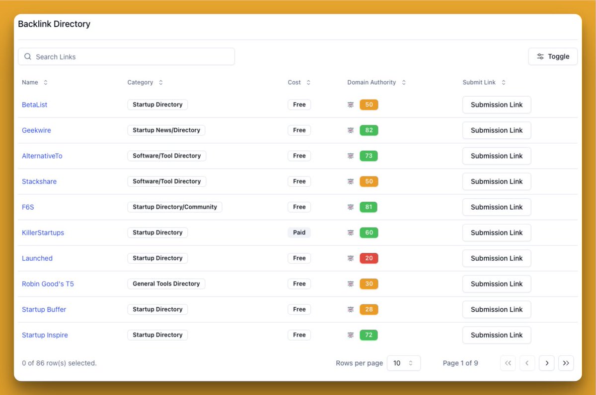Click the 0 of 86 row(s) selected text
This screenshot has height=395, width=596.
click(59, 363)
